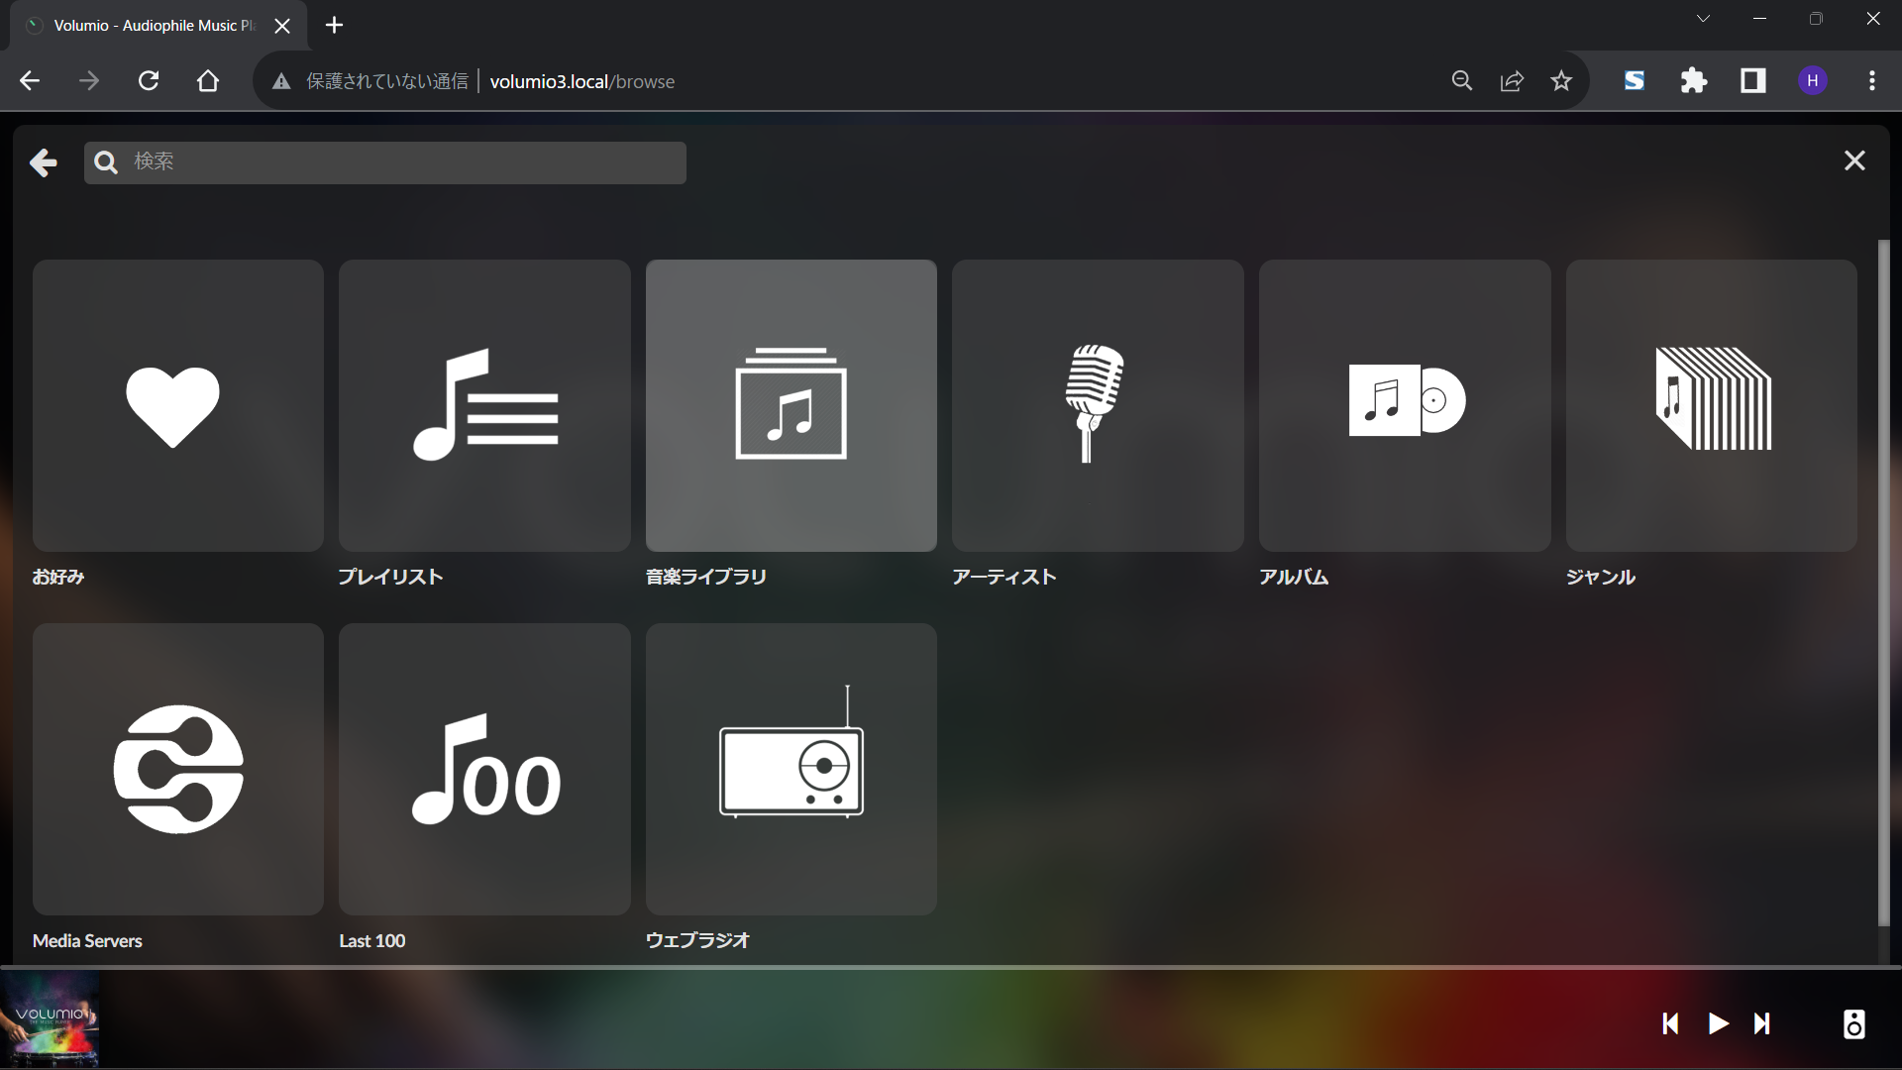Open the speaker volume control icon
The width and height of the screenshot is (1902, 1070).
pyautogui.click(x=1853, y=1023)
